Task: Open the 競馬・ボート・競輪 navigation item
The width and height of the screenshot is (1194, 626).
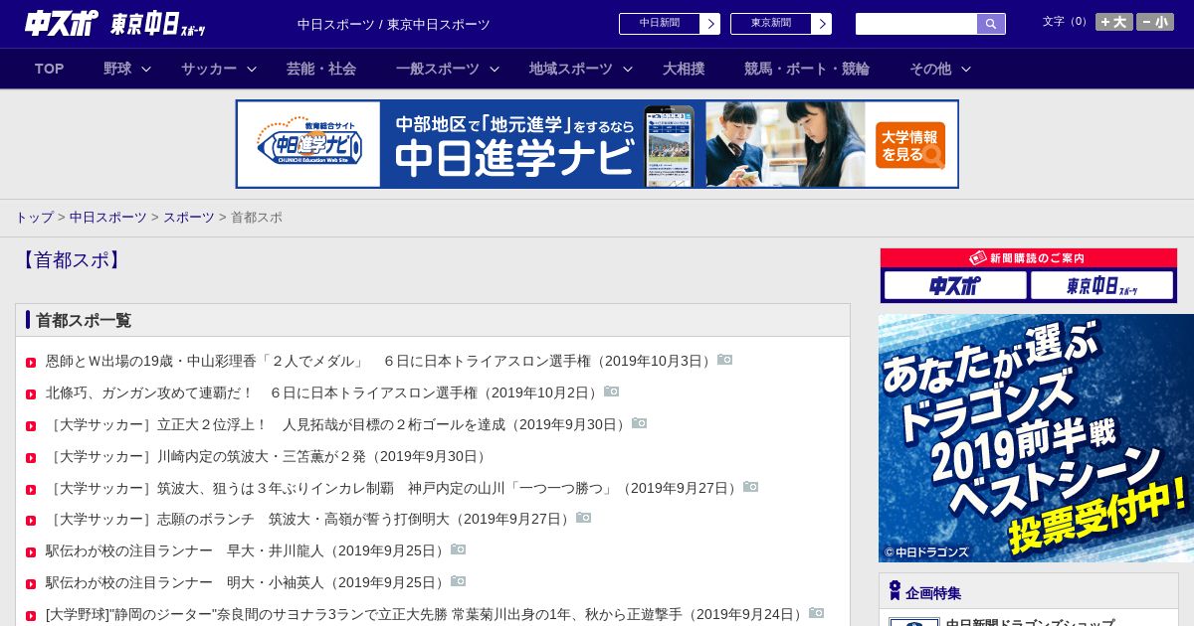Action: point(807,69)
